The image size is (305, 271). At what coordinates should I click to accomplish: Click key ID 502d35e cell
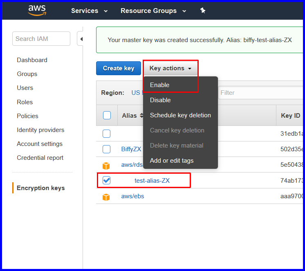[x=292, y=149]
